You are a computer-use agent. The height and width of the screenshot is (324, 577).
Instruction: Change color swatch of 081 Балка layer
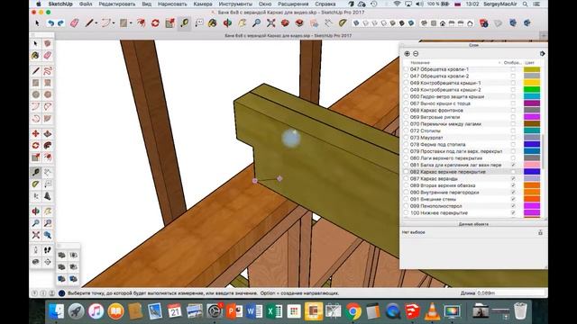point(532,165)
